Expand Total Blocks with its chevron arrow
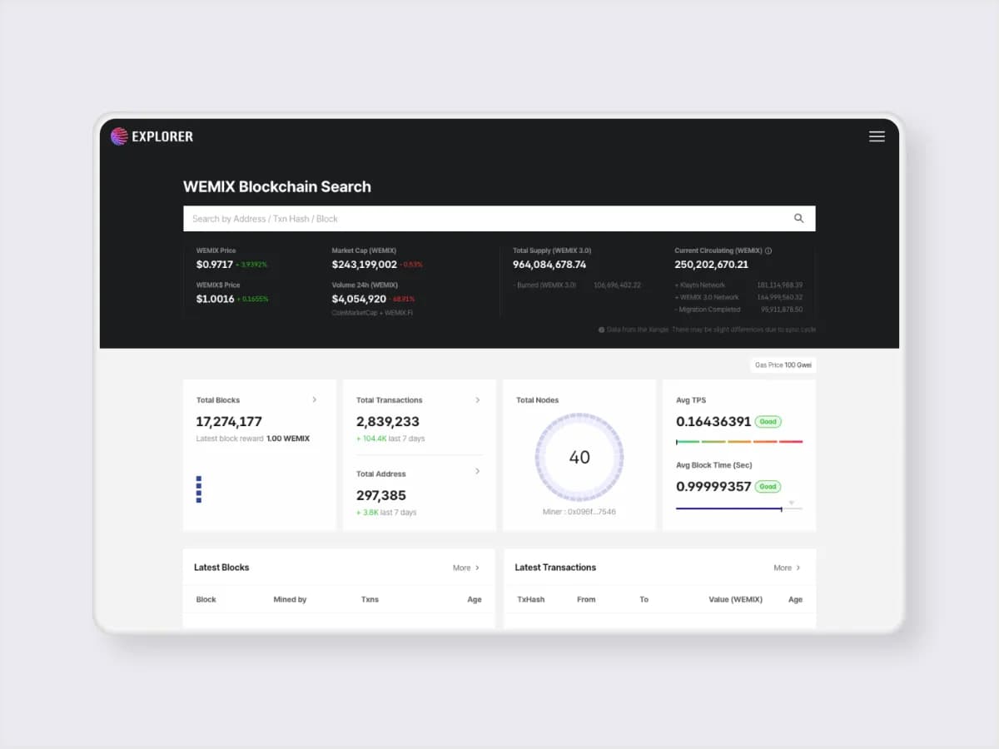The height and width of the screenshot is (749, 999). (314, 399)
